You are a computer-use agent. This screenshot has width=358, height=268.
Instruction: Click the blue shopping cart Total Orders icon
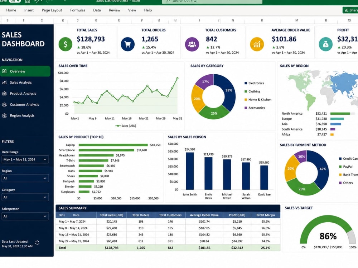(128, 44)
